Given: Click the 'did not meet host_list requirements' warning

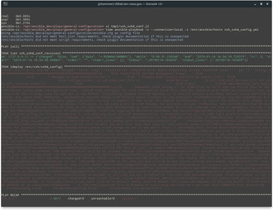Looking at the screenshot, I should [x=95, y=37].
